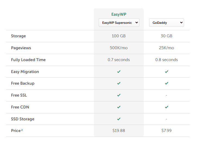
Task: Click the 100 GB storage value
Action: point(119,36)
